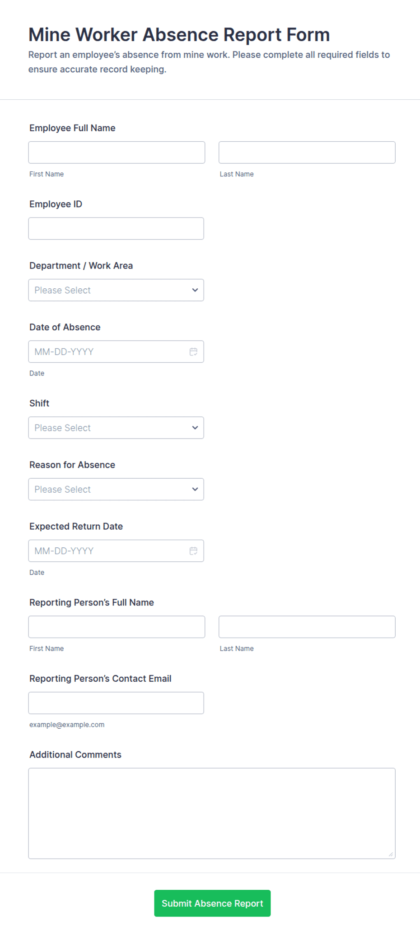Screen dimensions: 420x939
Task: Focus the employee First Name field
Action: [x=117, y=153]
